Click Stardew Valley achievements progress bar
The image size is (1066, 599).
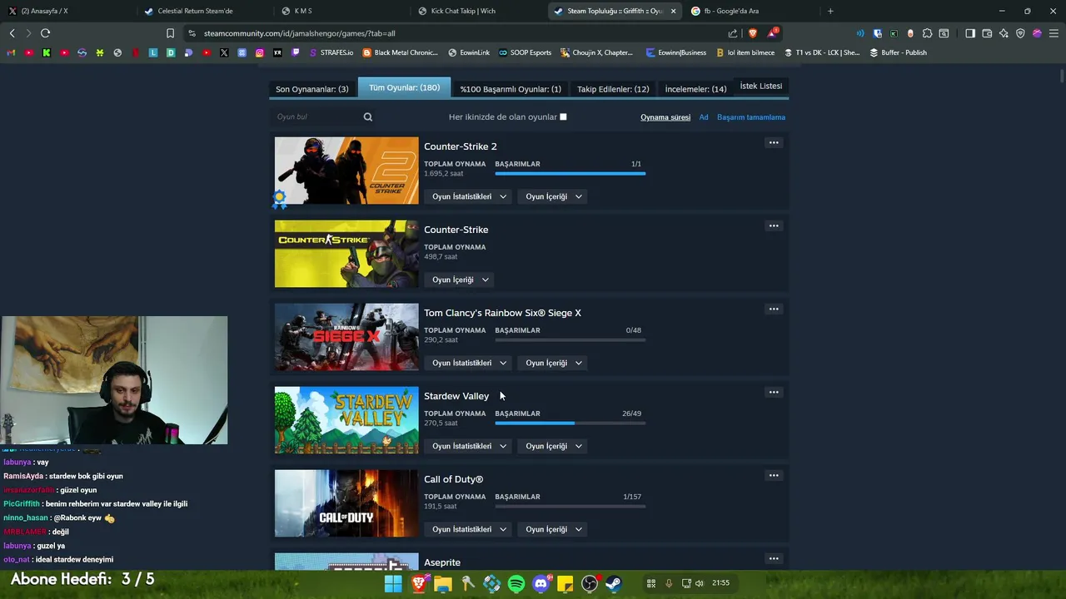click(x=570, y=423)
